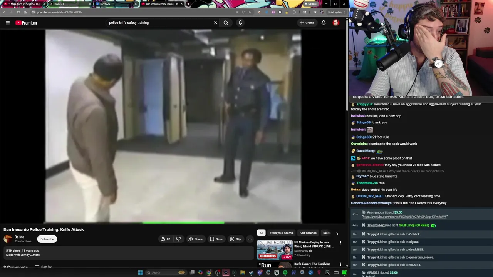Click the video progress bar

173,222
